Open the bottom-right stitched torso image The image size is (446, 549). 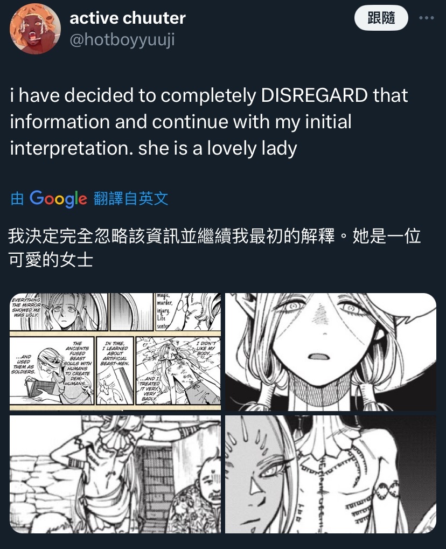click(331, 475)
